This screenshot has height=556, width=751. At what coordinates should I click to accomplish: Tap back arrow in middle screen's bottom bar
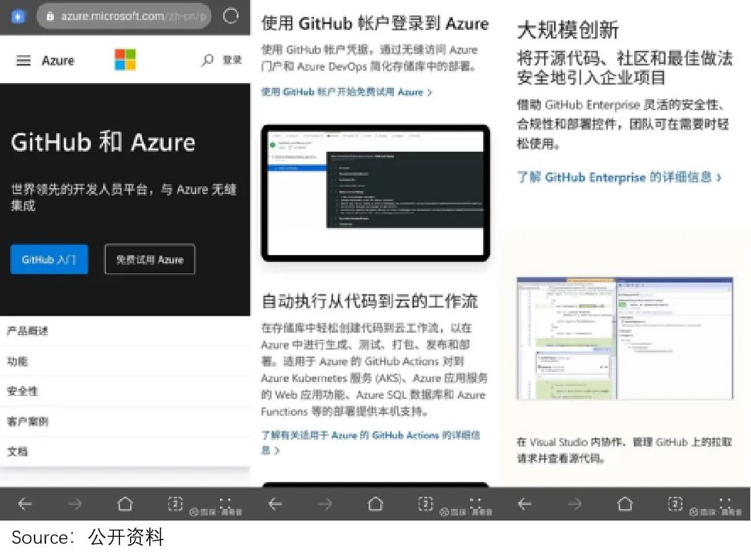[x=275, y=504]
